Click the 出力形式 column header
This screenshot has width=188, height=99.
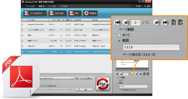[83, 20]
